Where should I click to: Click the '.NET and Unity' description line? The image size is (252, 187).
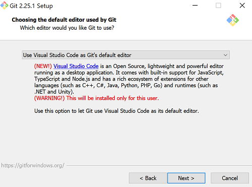pos(54,92)
